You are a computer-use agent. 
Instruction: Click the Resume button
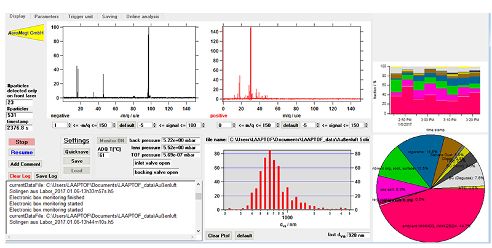pos(22,152)
